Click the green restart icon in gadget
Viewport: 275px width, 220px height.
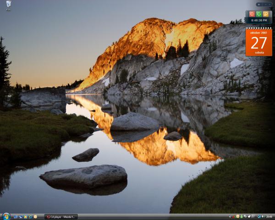pos(258,14)
